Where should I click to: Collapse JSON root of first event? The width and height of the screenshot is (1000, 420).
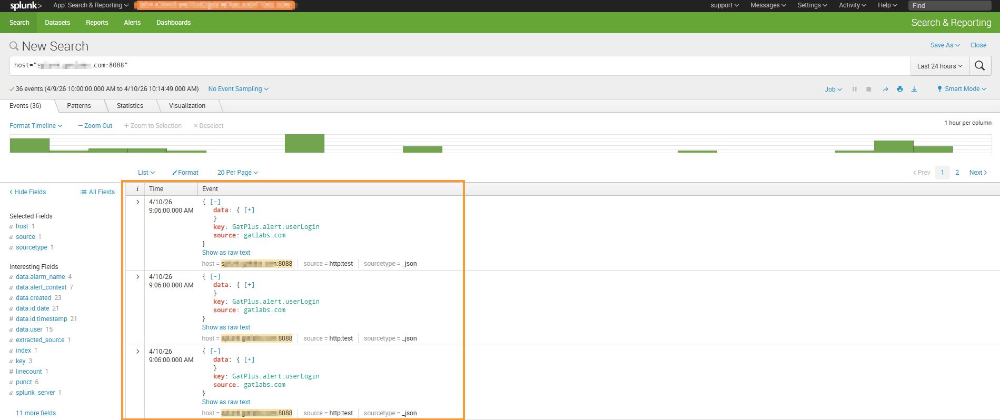point(215,202)
